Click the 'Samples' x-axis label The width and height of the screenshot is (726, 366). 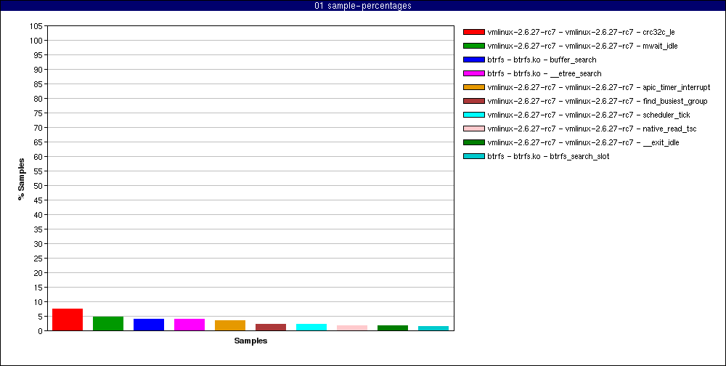pyautogui.click(x=250, y=341)
